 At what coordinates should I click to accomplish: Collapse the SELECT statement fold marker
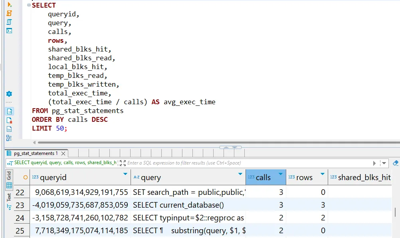click(29, 5)
